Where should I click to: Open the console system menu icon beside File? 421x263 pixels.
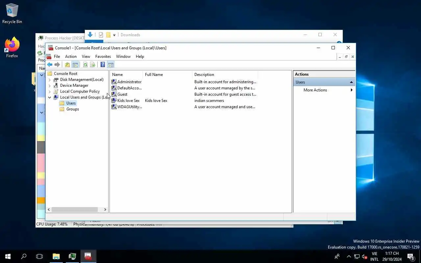pos(49,57)
